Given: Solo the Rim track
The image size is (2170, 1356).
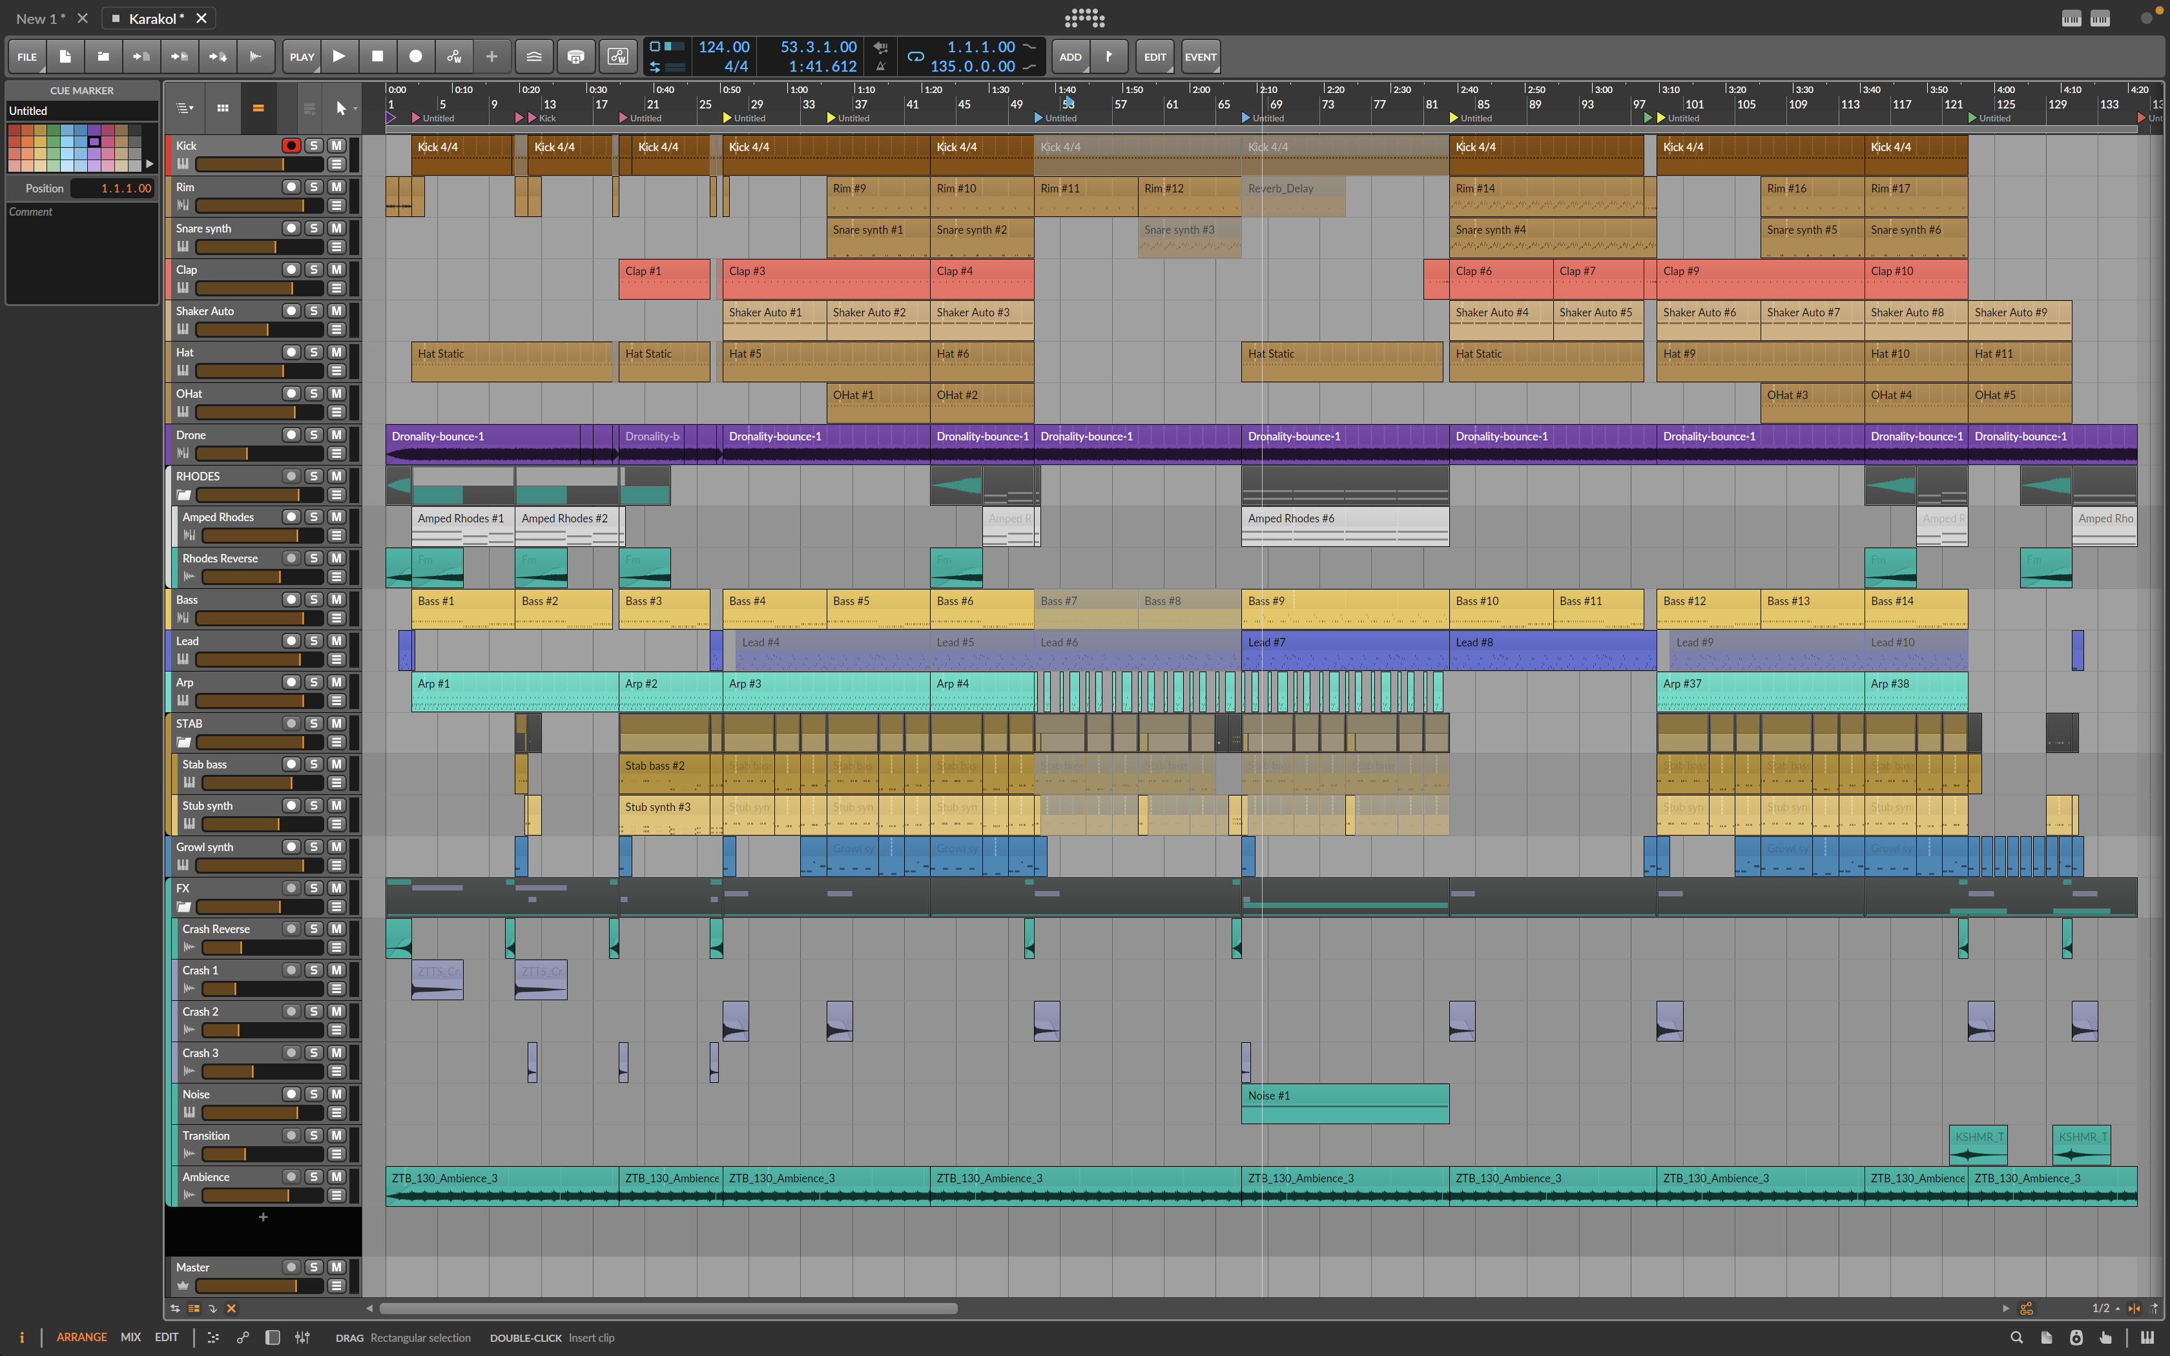Looking at the screenshot, I should pyautogui.click(x=314, y=187).
